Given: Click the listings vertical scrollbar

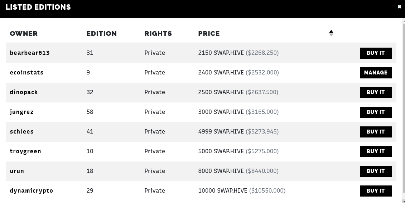Looking at the screenshot, I should tap(404, 108).
